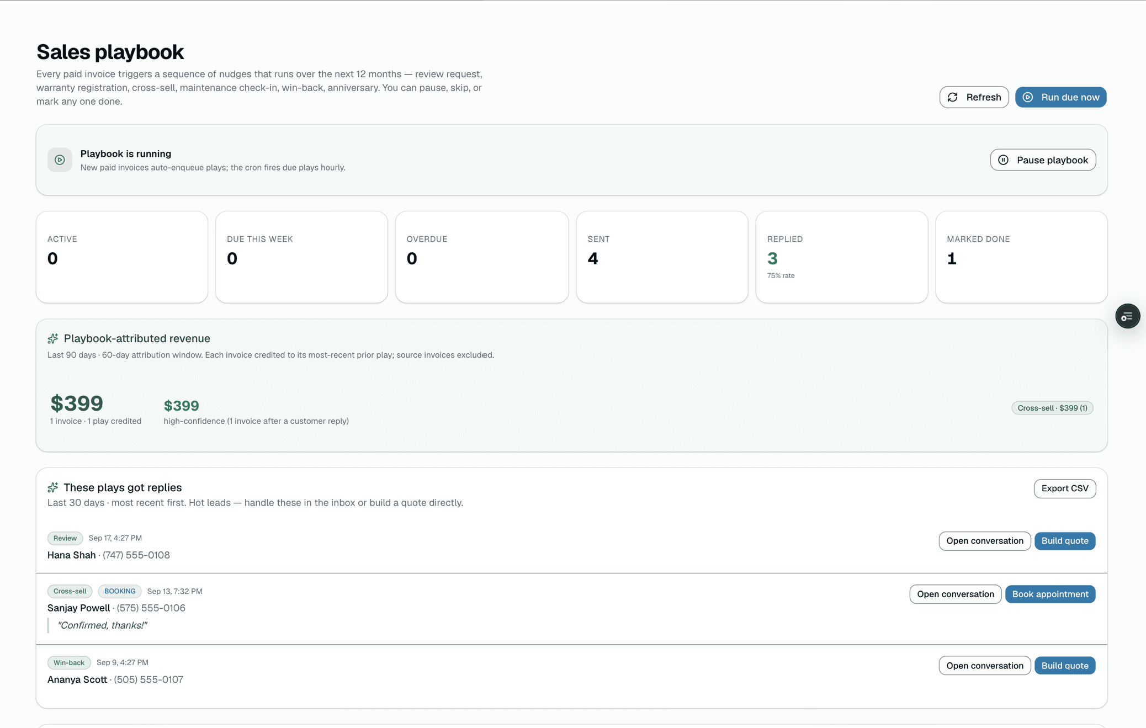Build quote for Ananya Scott
The width and height of the screenshot is (1146, 728).
[x=1064, y=666]
